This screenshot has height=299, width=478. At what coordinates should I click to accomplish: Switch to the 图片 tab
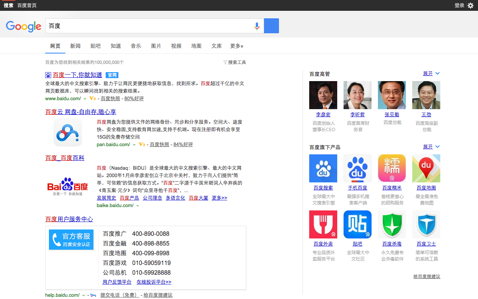(156, 46)
